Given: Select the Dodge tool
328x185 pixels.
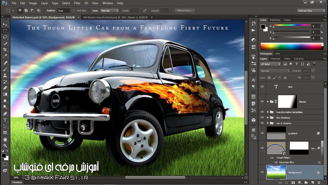Looking at the screenshot, I should point(5,107).
